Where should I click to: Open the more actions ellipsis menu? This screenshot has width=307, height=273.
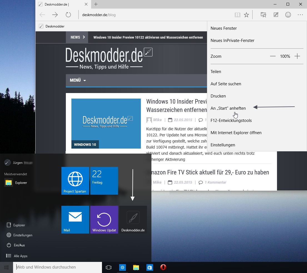tap(300, 15)
